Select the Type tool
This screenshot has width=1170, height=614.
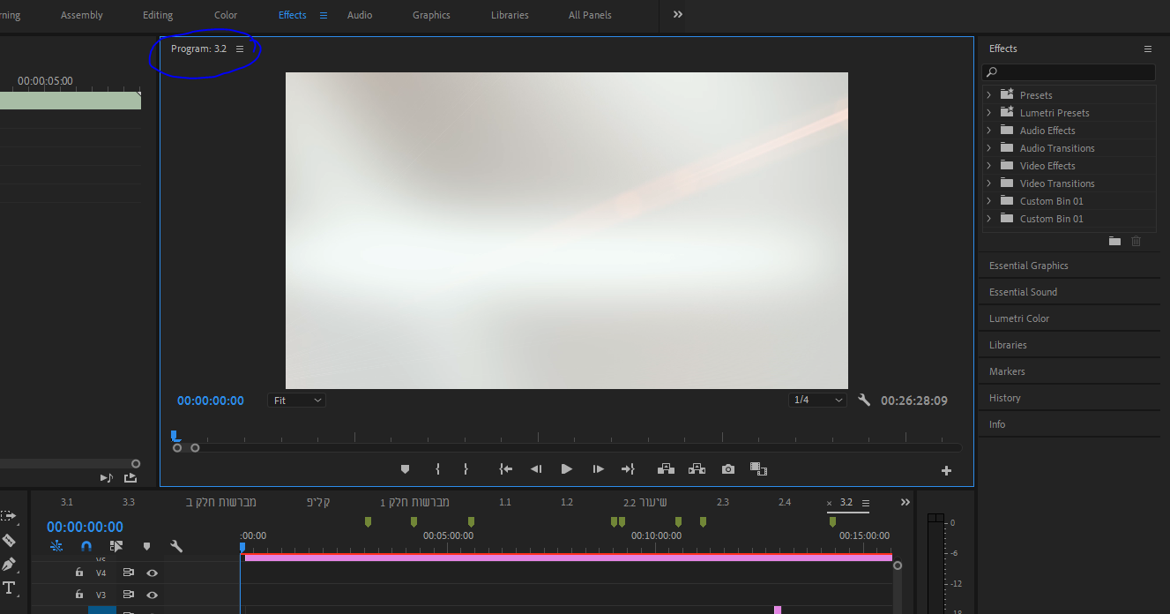[9, 588]
